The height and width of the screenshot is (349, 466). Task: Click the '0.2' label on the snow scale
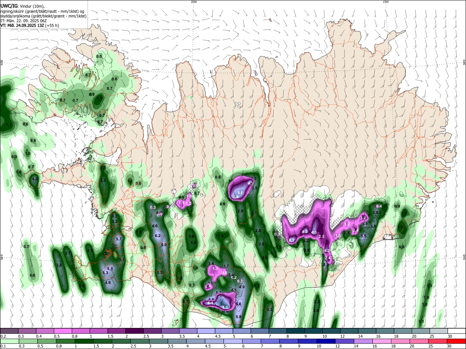tap(3, 336)
